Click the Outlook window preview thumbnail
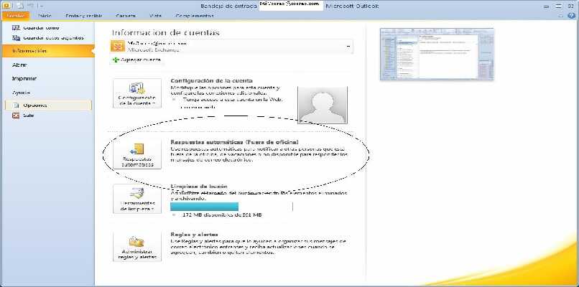 [437, 54]
